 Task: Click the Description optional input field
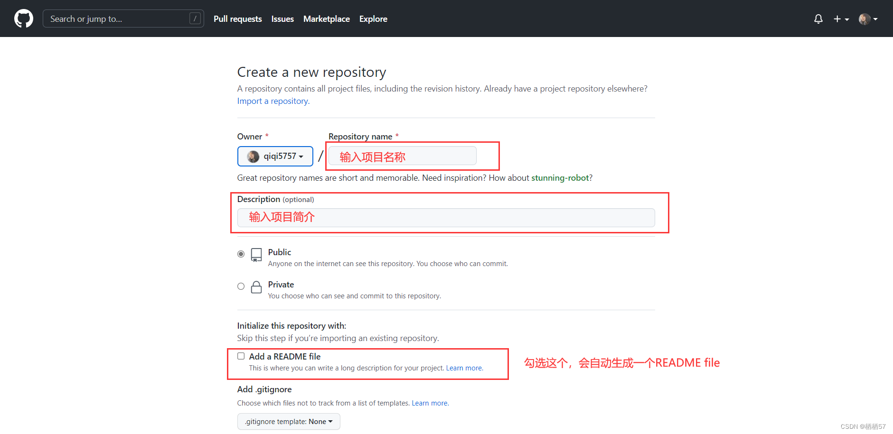[x=446, y=218]
